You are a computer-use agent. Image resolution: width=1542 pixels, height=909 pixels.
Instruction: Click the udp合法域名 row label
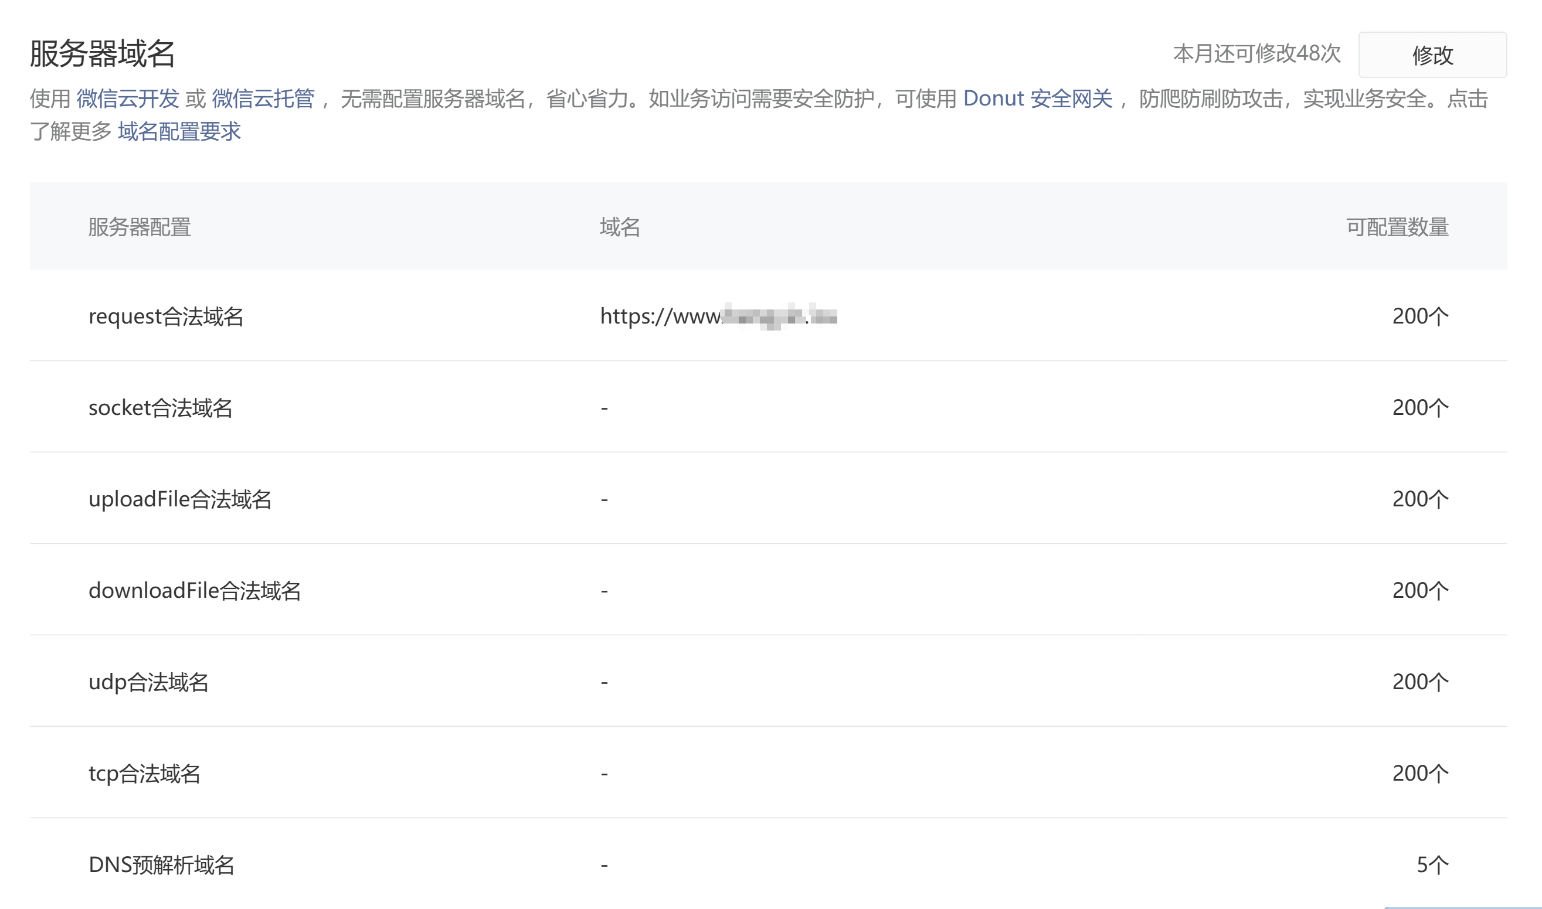click(149, 682)
